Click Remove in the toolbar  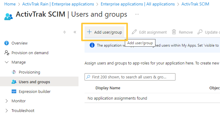[182, 32]
